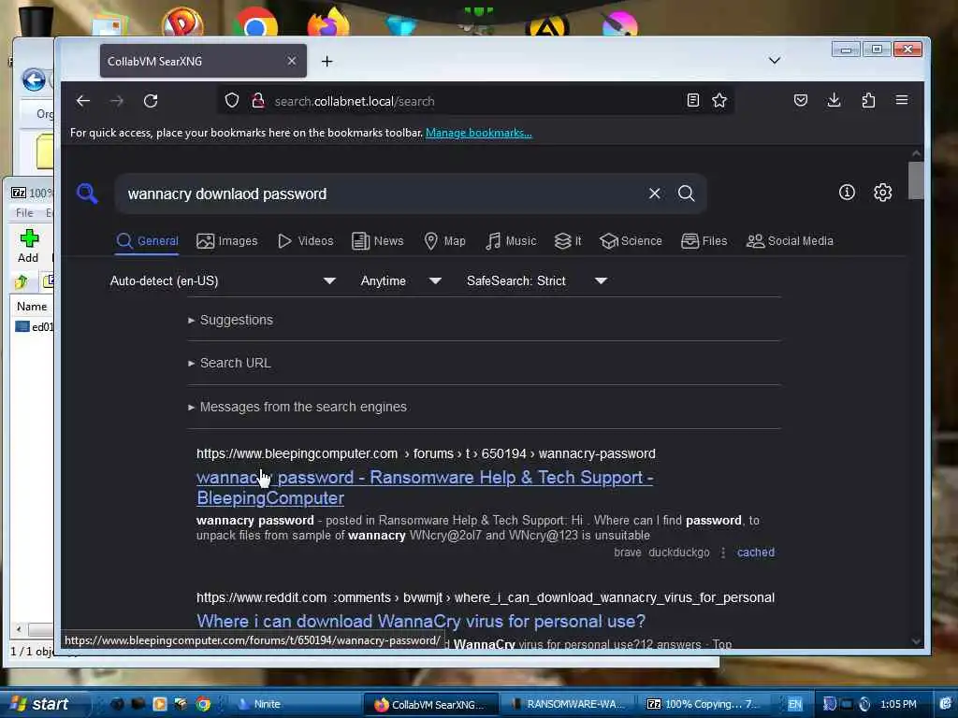The width and height of the screenshot is (958, 718).
Task: Open Firefox hamburger menu
Action: coord(901,100)
